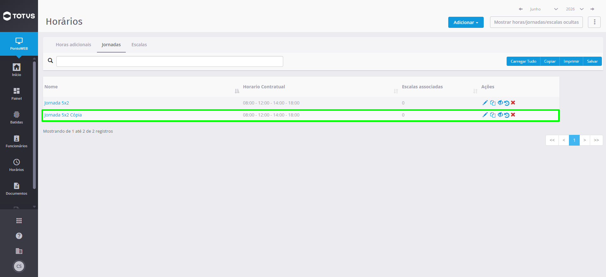Open the CS user avatar
The height and width of the screenshot is (277, 606).
[x=19, y=266]
